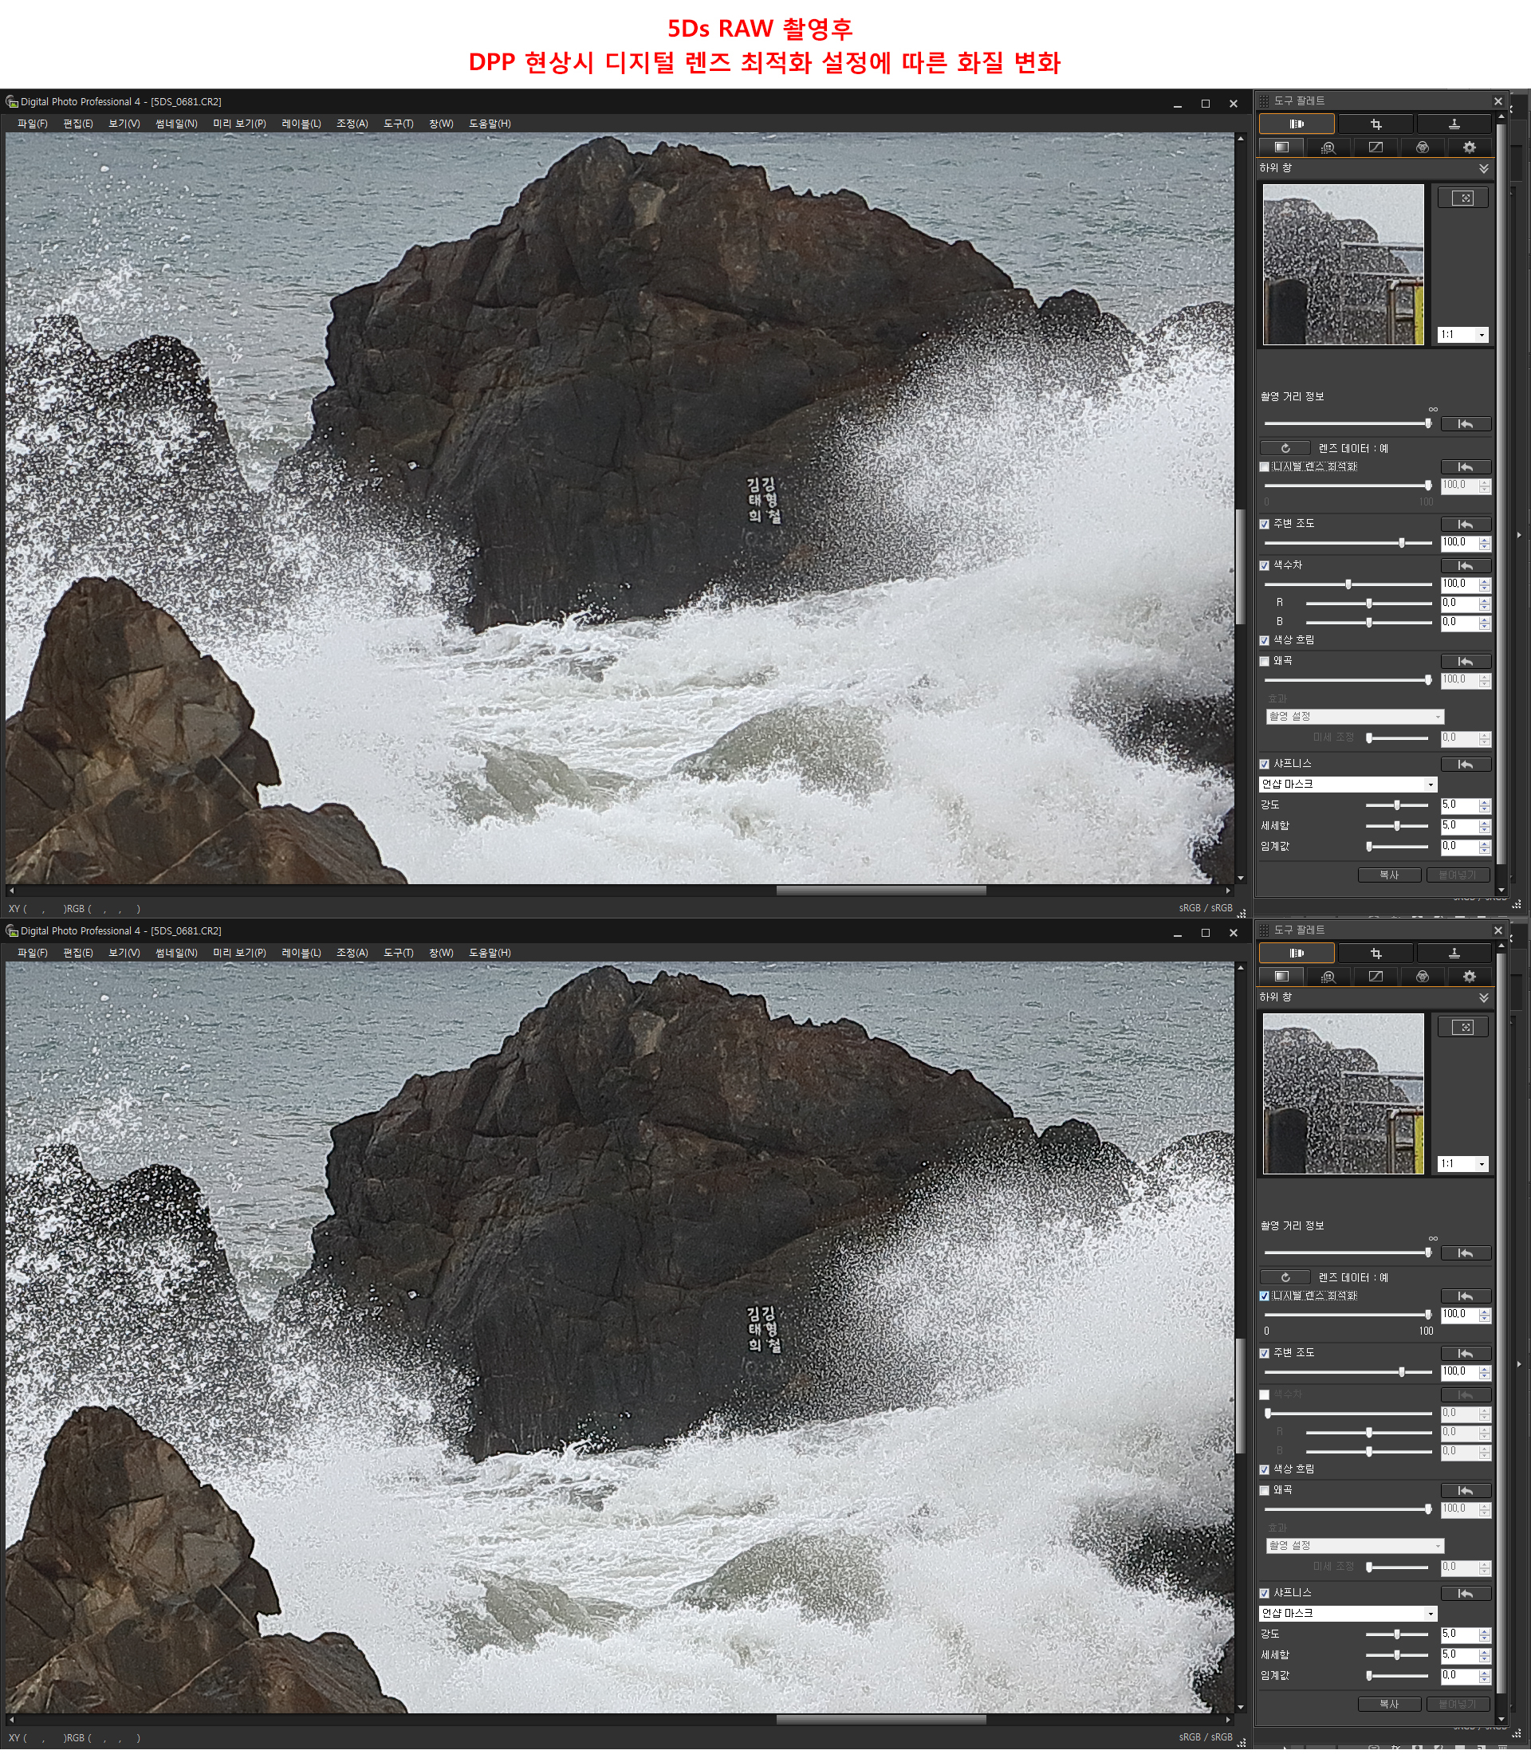This screenshot has width=1531, height=1762.
Task: Open the crop tool tab in upper palette
Action: pos(1376,124)
